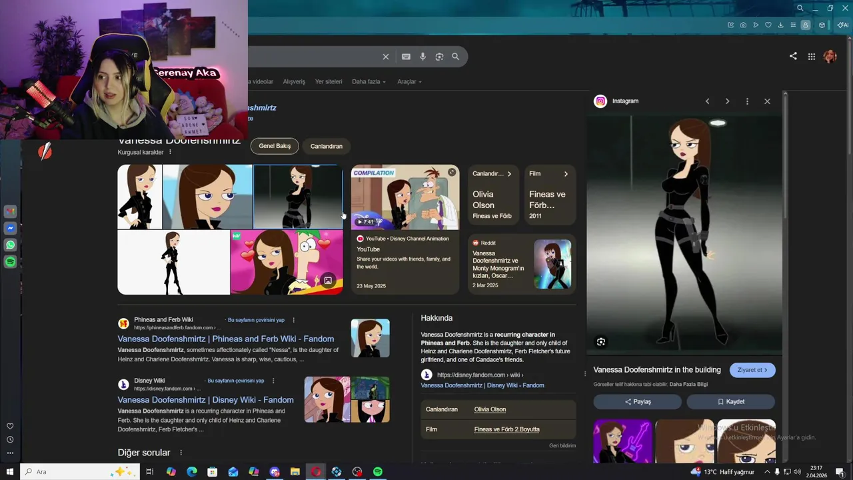The image size is (853, 480).
Task: Close the Instagram image preview panel
Action: click(x=767, y=101)
